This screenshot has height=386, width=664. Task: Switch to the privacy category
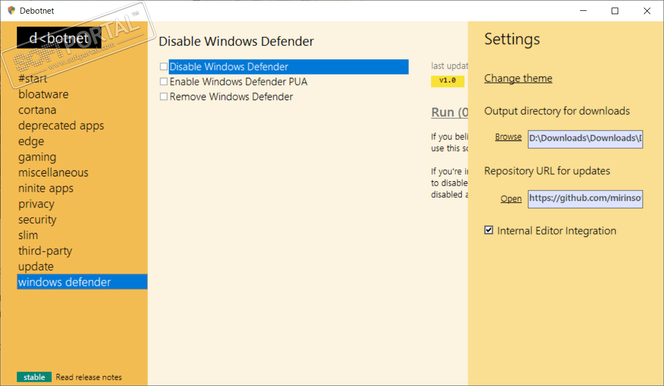[x=36, y=204]
